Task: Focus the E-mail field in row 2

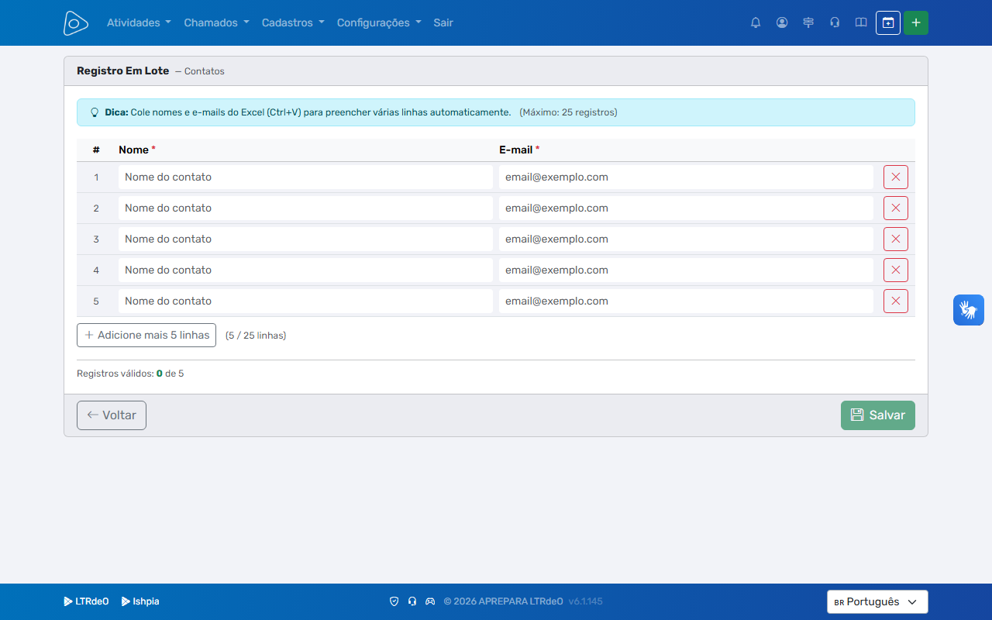Action: tap(686, 208)
